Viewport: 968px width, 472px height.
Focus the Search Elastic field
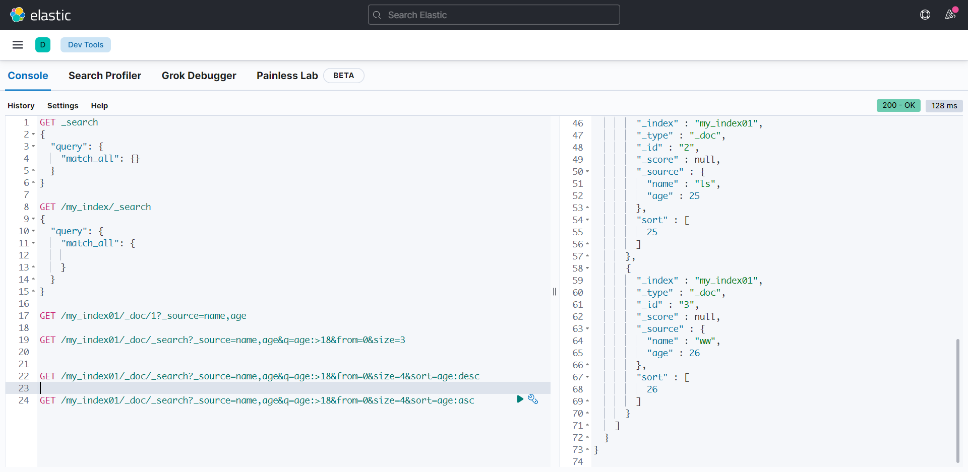click(494, 15)
